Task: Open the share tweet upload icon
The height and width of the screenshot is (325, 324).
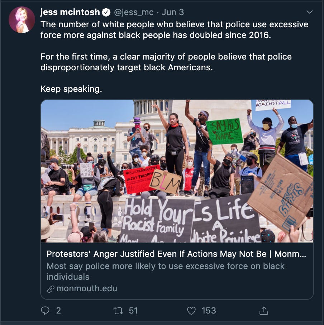Action: tap(264, 311)
